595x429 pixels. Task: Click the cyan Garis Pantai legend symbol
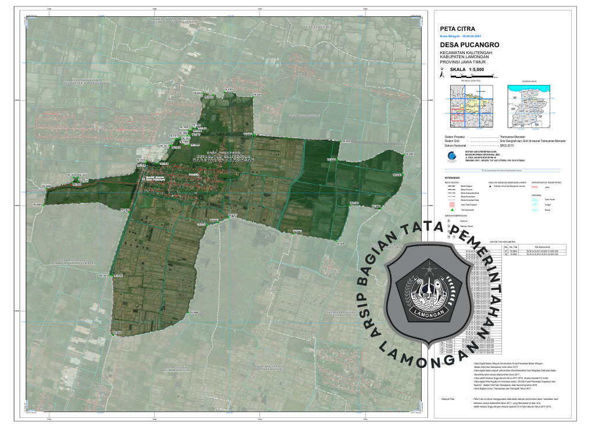tap(536, 200)
